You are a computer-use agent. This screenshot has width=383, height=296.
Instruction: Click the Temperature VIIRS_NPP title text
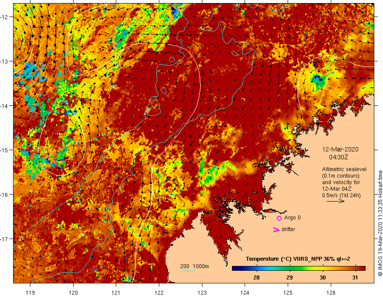click(x=298, y=259)
